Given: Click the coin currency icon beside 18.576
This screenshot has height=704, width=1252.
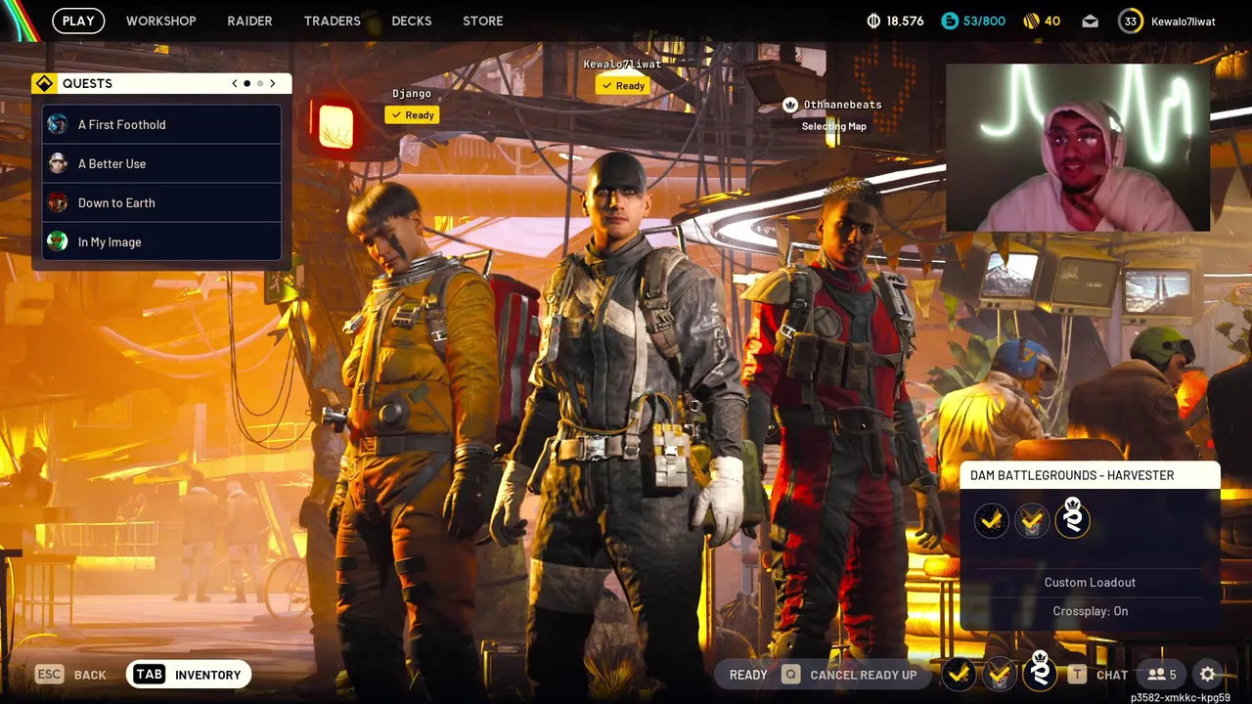Looking at the screenshot, I should tap(873, 21).
